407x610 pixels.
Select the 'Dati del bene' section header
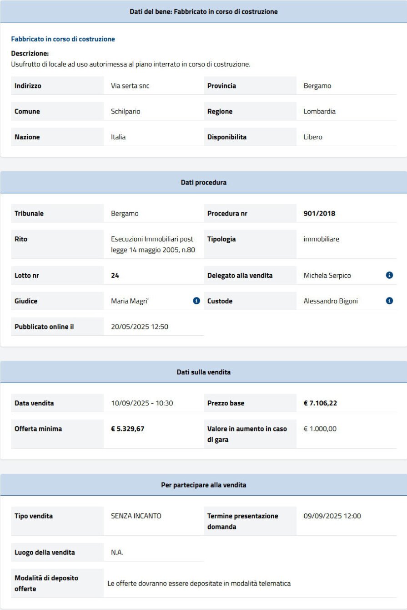point(204,11)
